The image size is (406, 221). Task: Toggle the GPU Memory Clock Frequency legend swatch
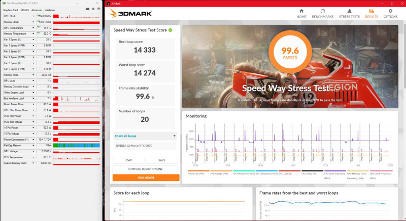[x=358, y=171]
